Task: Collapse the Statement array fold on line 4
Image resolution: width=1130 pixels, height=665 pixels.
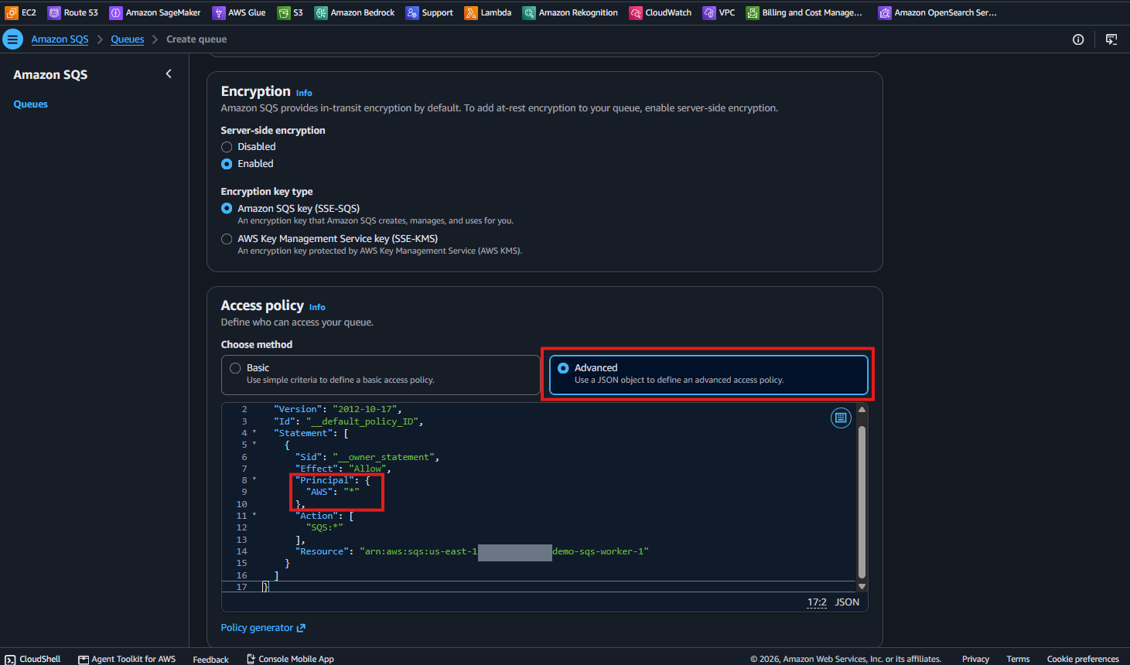Action: (254, 432)
